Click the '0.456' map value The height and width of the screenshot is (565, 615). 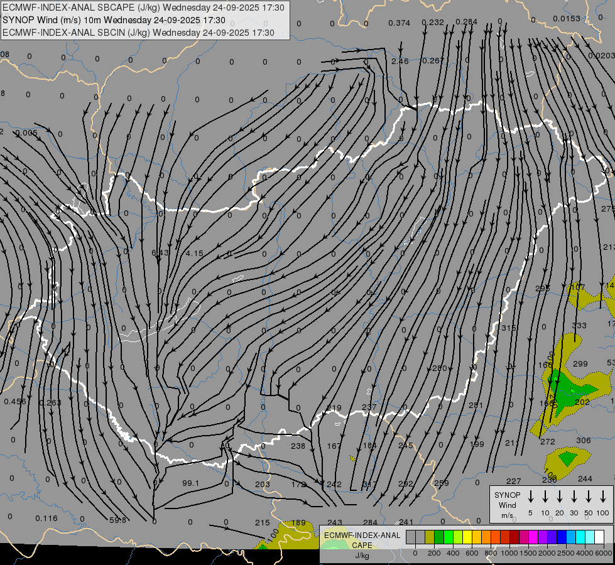(15, 402)
